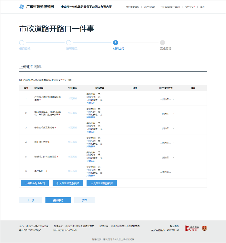226x243 pixels.
Task: Open 无障碍阅读 in the top navigation
Action: coord(150,7)
